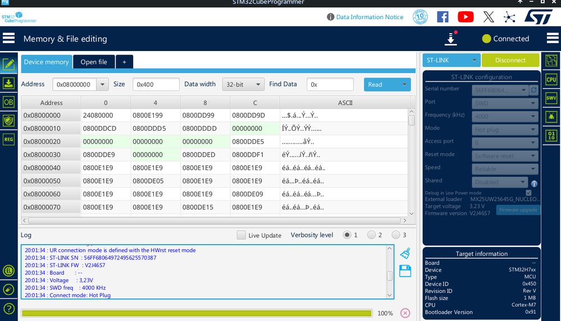Clear the log with broom icon
561x321 pixels.
(x=405, y=253)
